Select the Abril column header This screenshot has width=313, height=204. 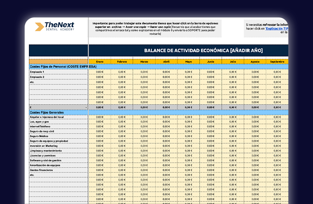coord(166,62)
